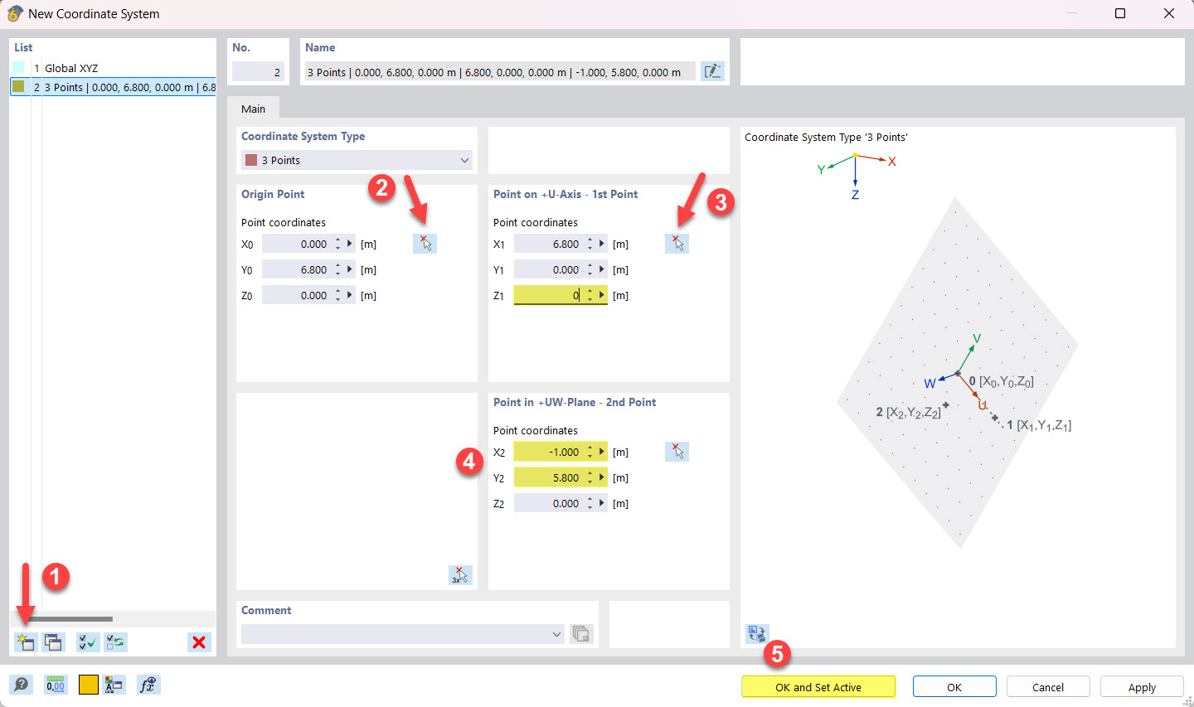Click the Apply button
Image resolution: width=1194 pixels, height=707 pixels.
(1142, 686)
